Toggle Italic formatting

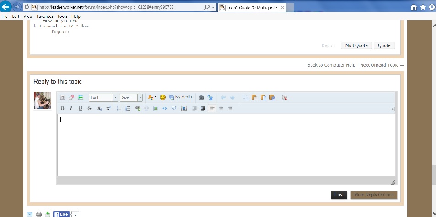pos(71,108)
